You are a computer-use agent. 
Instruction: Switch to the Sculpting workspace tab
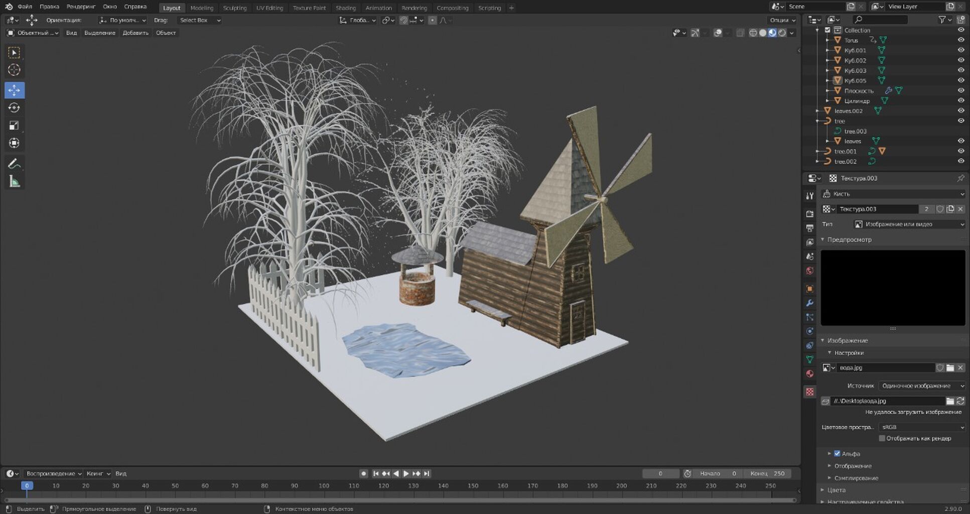coord(234,8)
